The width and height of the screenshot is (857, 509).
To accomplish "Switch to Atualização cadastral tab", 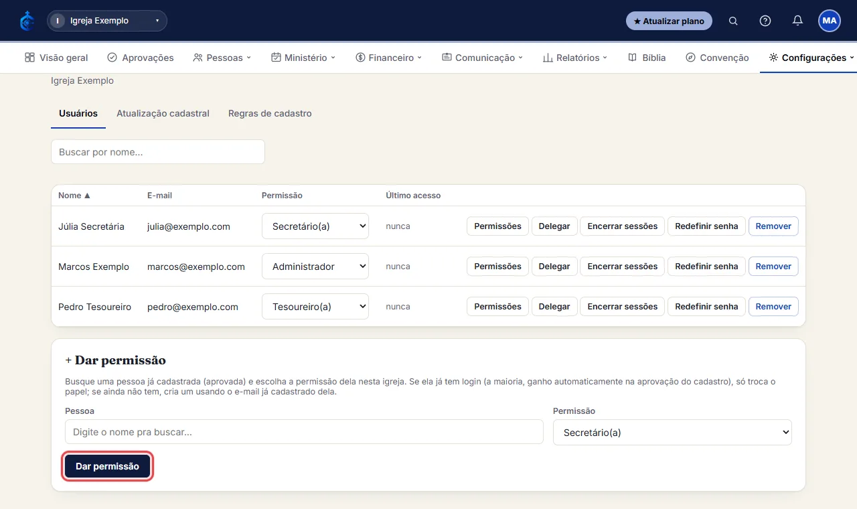I will point(163,114).
